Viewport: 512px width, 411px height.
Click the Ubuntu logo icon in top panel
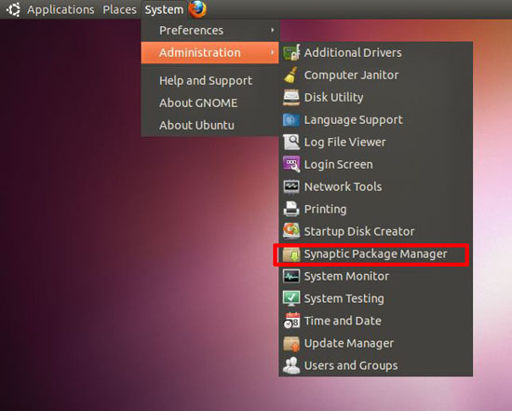pos(13,9)
